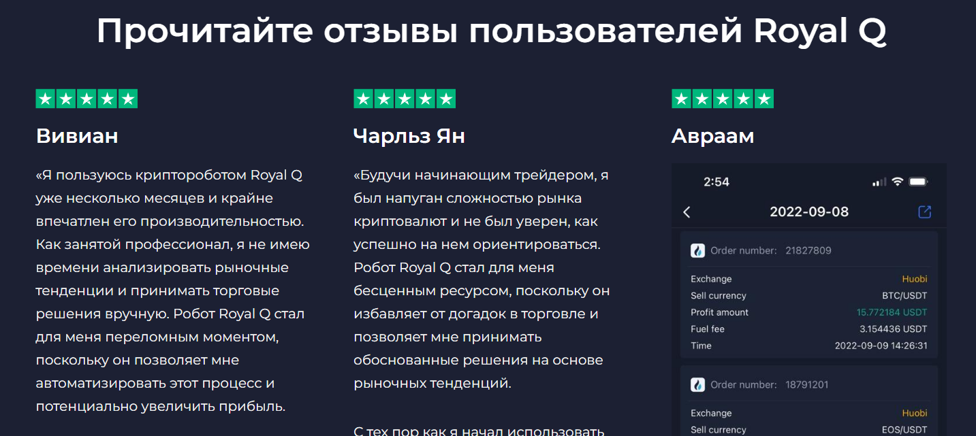
Task: Click fuel fee 3.154436 USDT
Action: (x=894, y=329)
